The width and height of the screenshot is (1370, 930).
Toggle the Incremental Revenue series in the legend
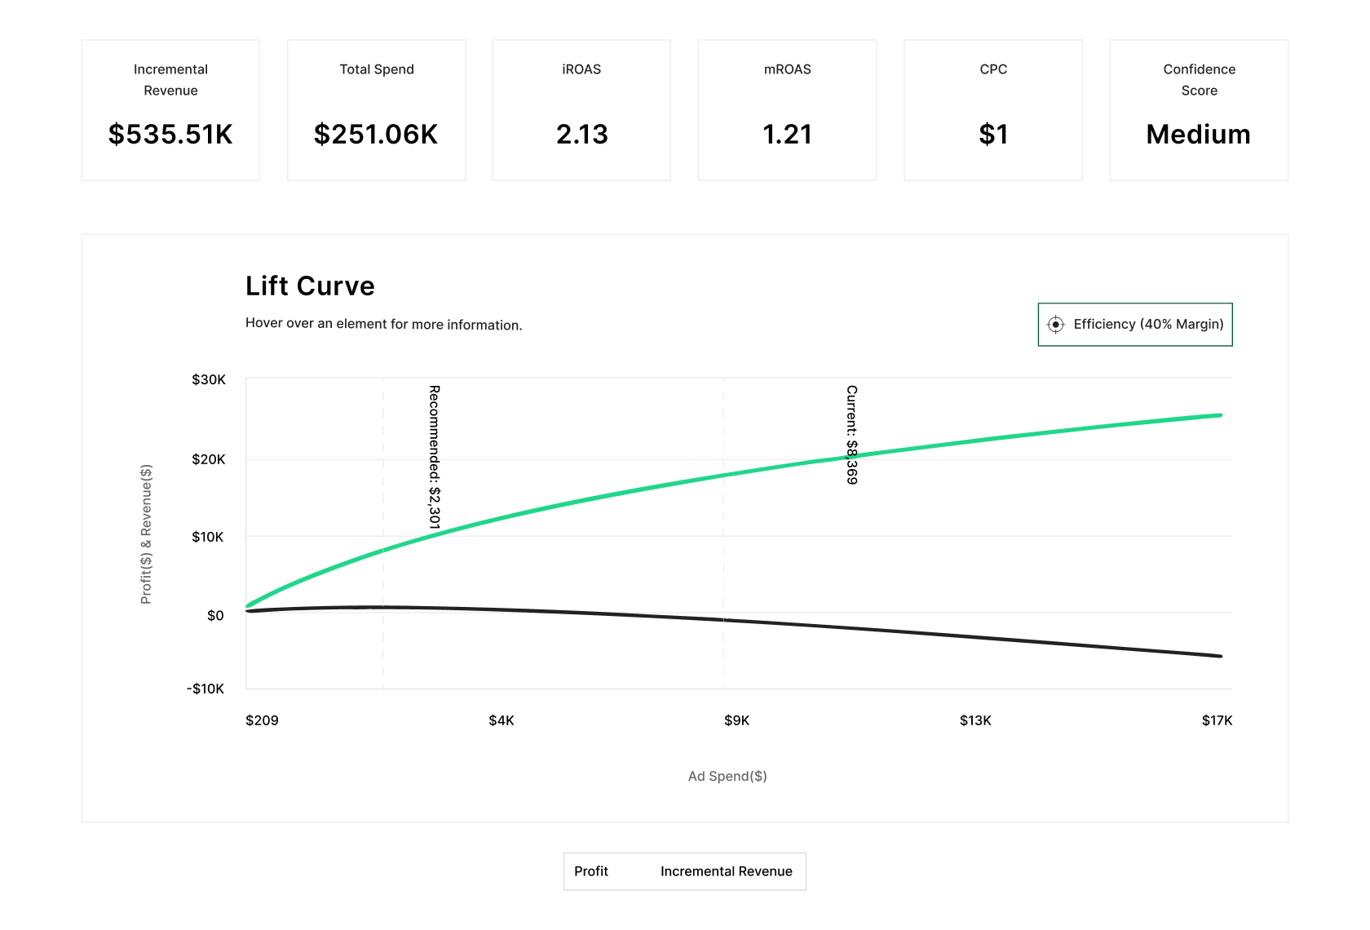pyautogui.click(x=726, y=871)
